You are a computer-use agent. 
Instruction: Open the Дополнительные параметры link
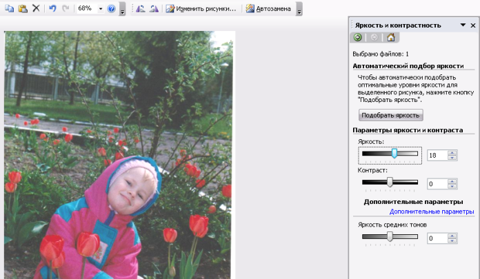tap(432, 211)
